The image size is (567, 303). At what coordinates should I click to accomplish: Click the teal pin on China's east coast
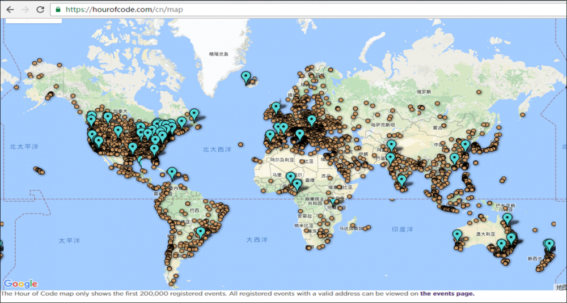click(x=466, y=146)
